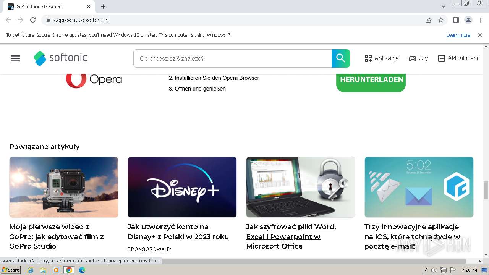
Task: Click '3. Öffnen und genießen' text
Action: tap(197, 89)
